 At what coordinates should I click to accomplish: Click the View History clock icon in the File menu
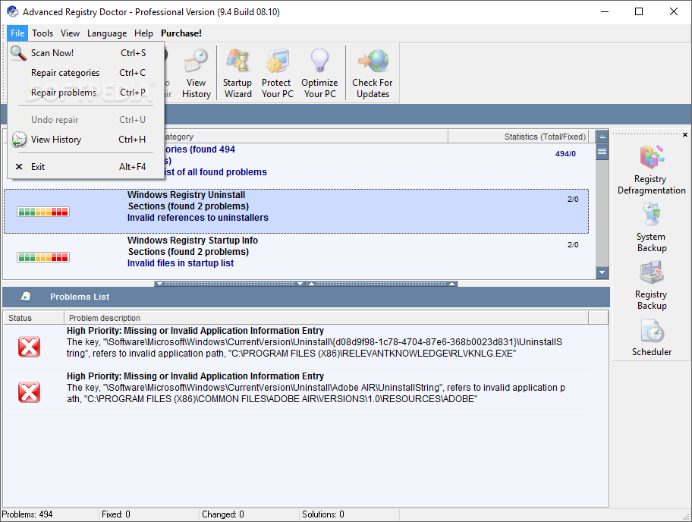coord(19,140)
